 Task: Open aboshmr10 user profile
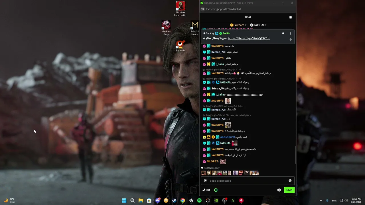coord(228,137)
